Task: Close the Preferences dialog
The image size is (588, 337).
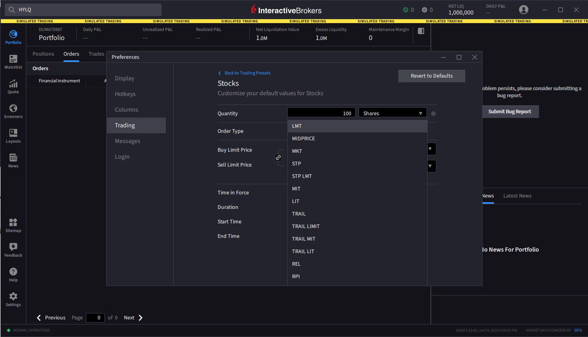Action: (475, 57)
